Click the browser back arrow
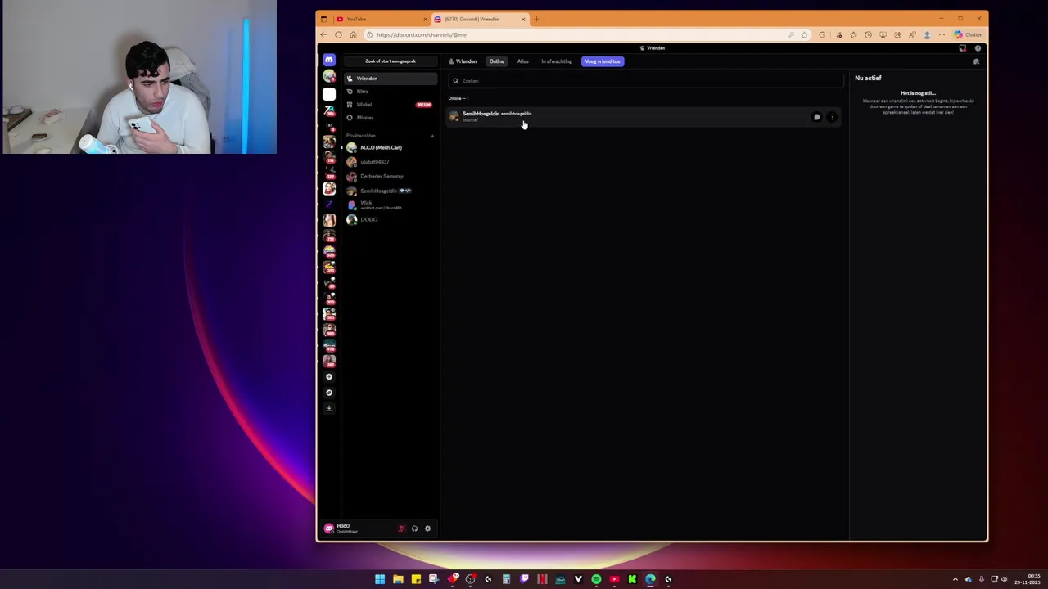This screenshot has height=589, width=1048. [323, 34]
